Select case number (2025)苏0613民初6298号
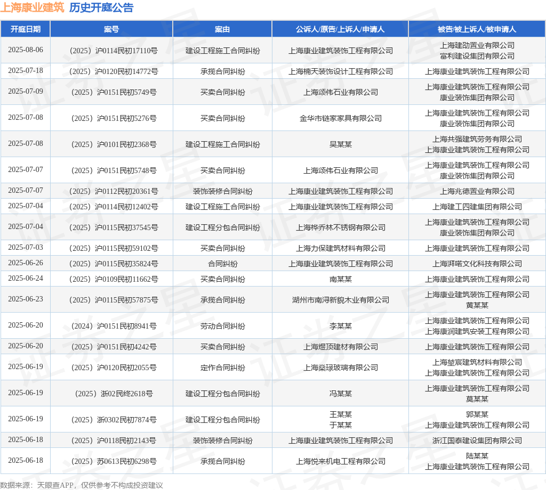This screenshot has height=490, width=546. [114, 461]
